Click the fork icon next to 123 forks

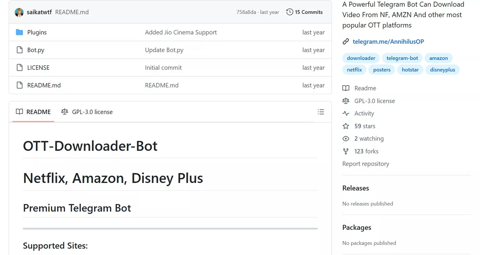tap(345, 151)
